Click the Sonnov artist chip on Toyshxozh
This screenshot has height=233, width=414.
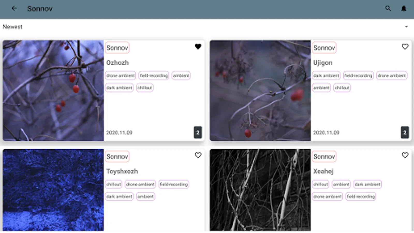[117, 157]
